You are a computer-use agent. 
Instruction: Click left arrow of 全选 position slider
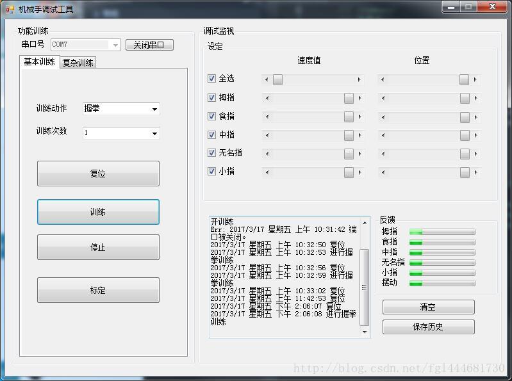click(383, 79)
